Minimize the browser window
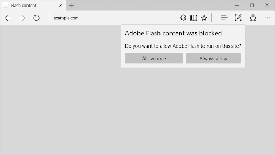Viewport: 275px width, 155px height. [237, 6]
